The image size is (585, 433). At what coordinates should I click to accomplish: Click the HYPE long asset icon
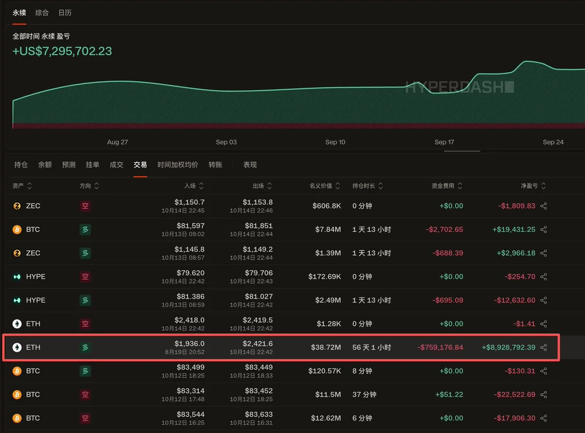click(x=17, y=300)
